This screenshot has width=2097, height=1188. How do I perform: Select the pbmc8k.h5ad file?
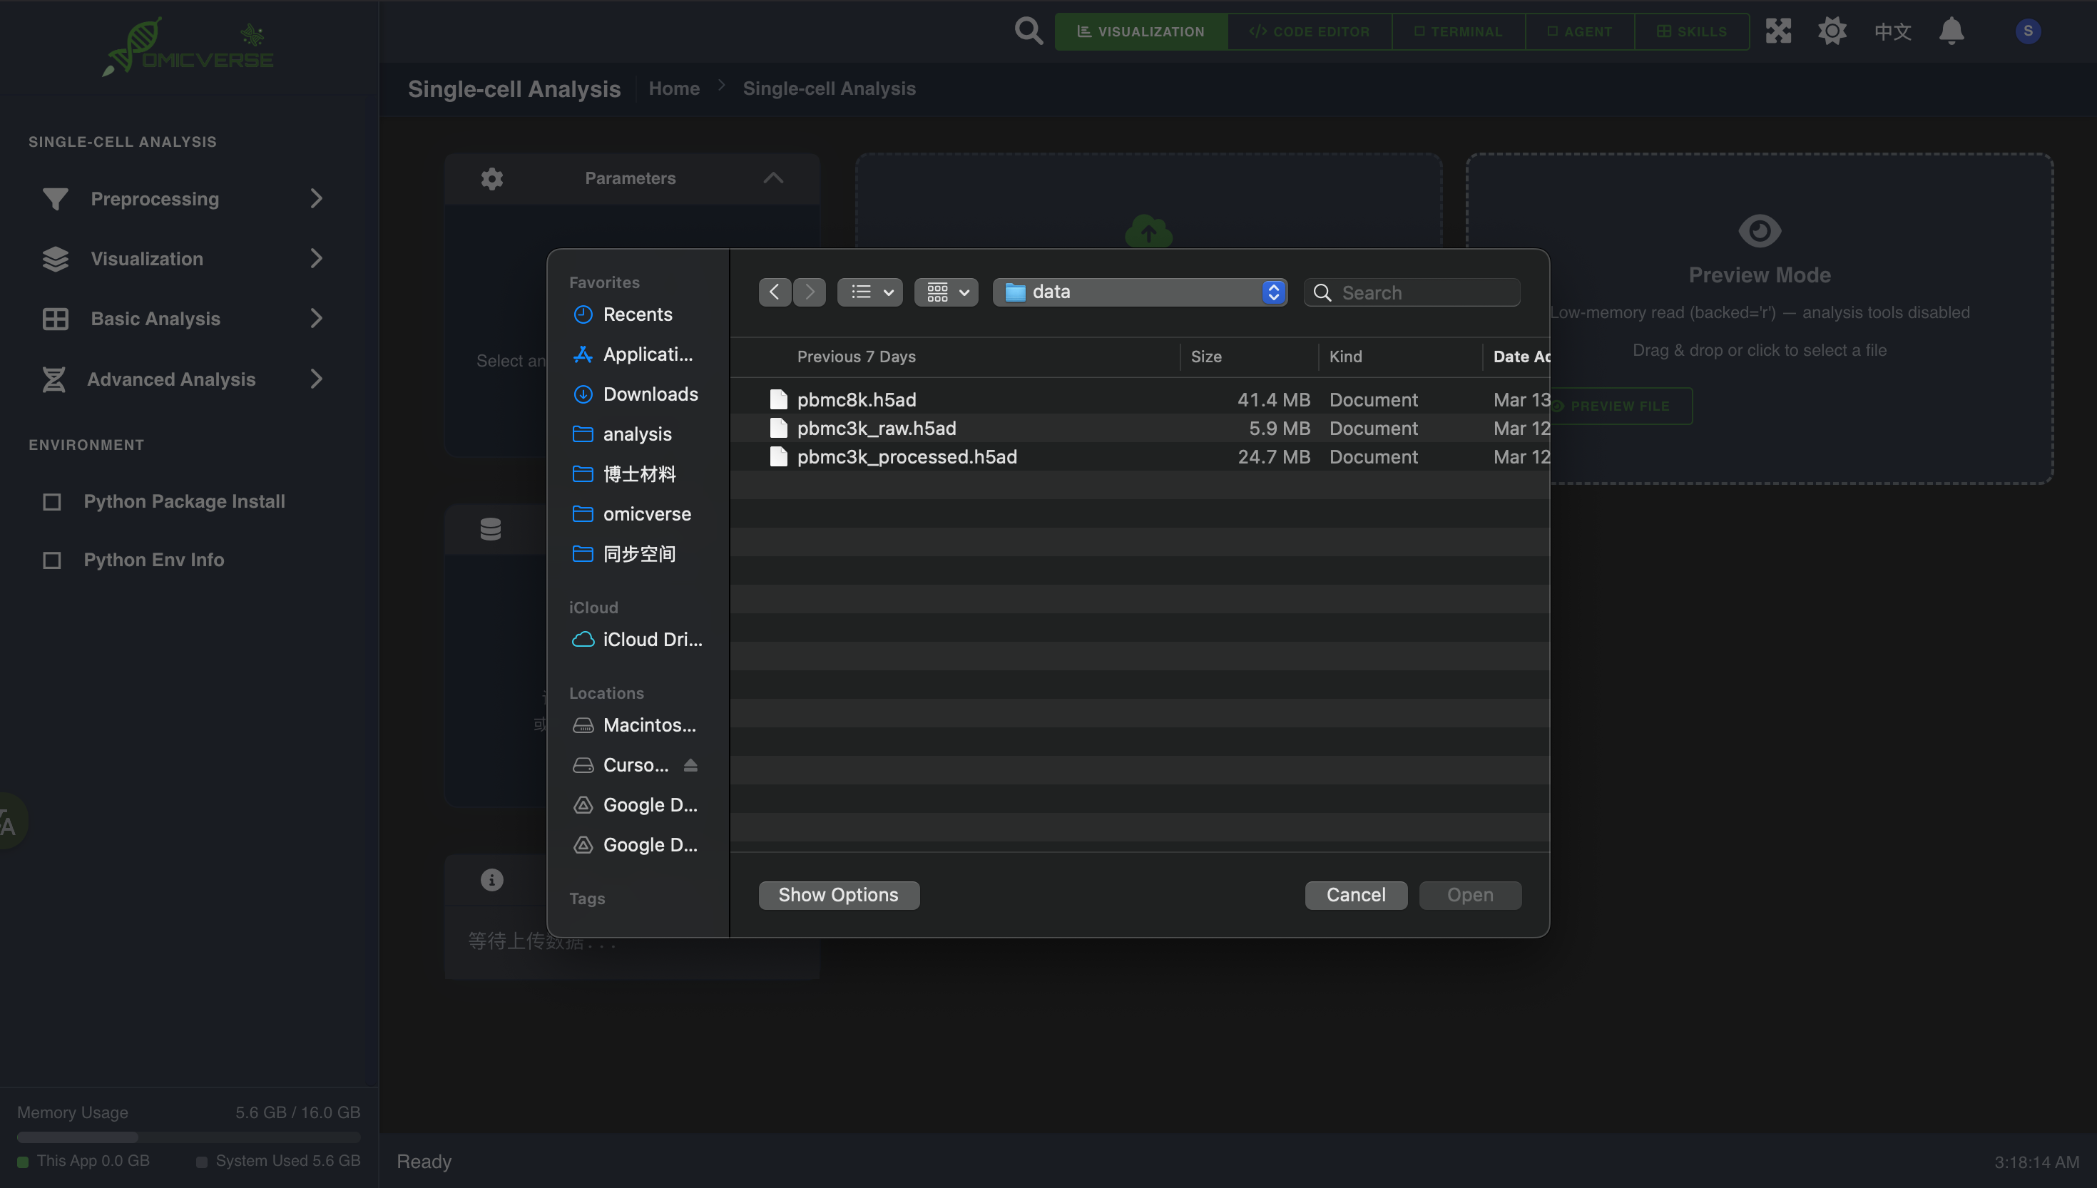click(856, 399)
